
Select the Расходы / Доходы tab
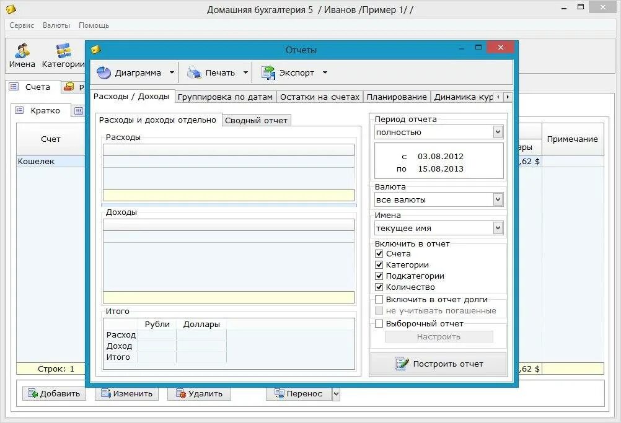131,97
